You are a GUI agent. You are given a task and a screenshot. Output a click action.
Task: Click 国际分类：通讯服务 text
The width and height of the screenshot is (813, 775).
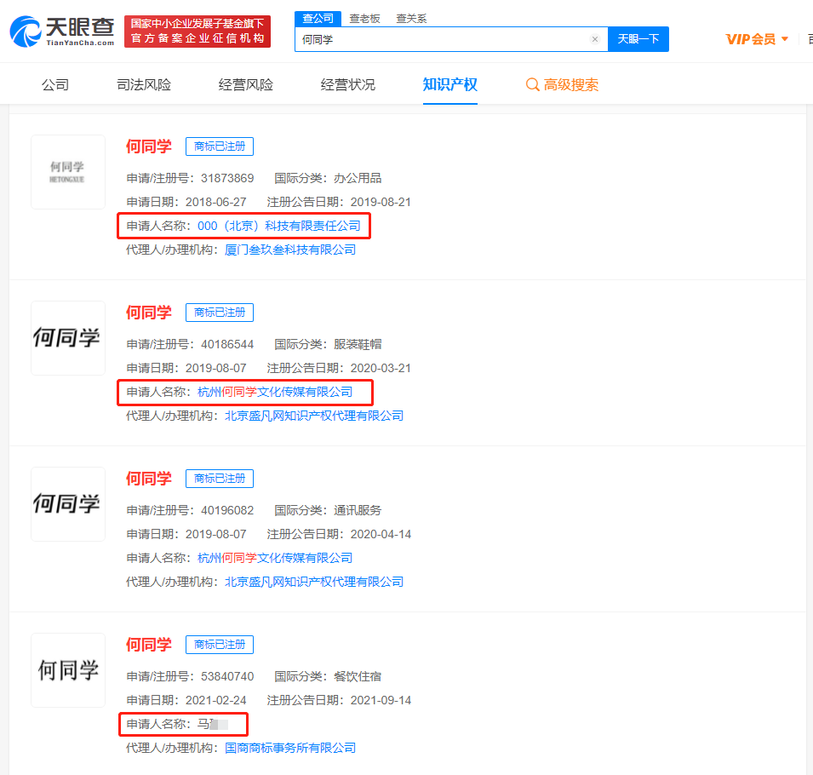pos(328,510)
